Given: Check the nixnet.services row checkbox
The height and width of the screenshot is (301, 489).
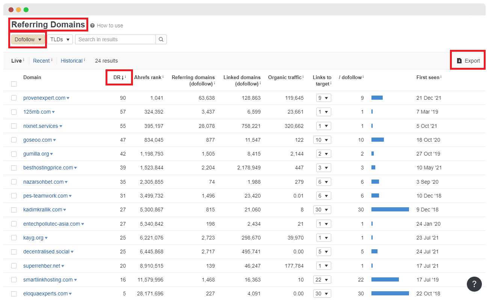Looking at the screenshot, I should (14, 126).
